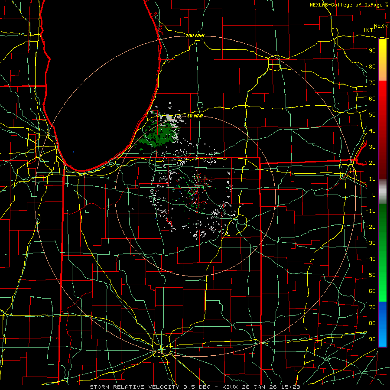The height and width of the screenshot is (390, 390).
Task: Click the 90 knot scale label
Action: [372, 51]
